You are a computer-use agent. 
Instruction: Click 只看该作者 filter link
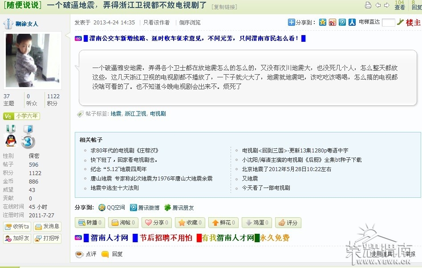(x=156, y=23)
